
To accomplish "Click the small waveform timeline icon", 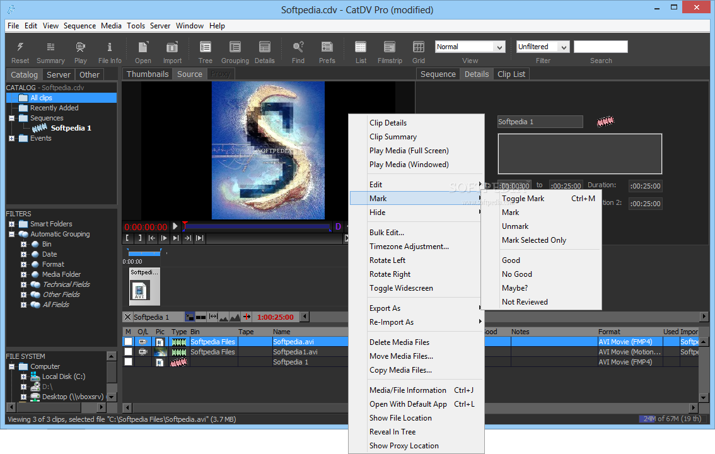I will (x=223, y=317).
